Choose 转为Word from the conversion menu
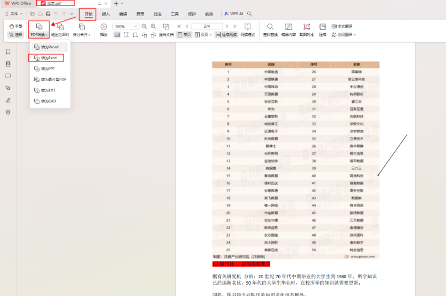 pos(50,47)
